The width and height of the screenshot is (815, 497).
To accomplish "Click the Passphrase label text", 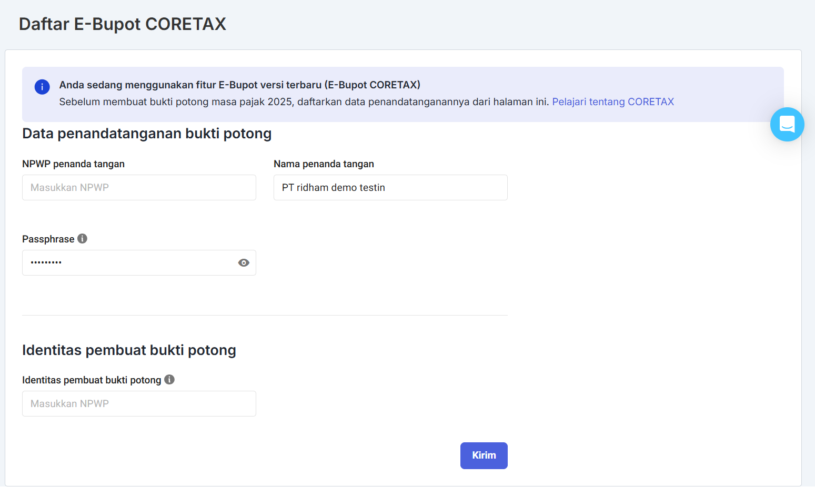I will point(48,239).
